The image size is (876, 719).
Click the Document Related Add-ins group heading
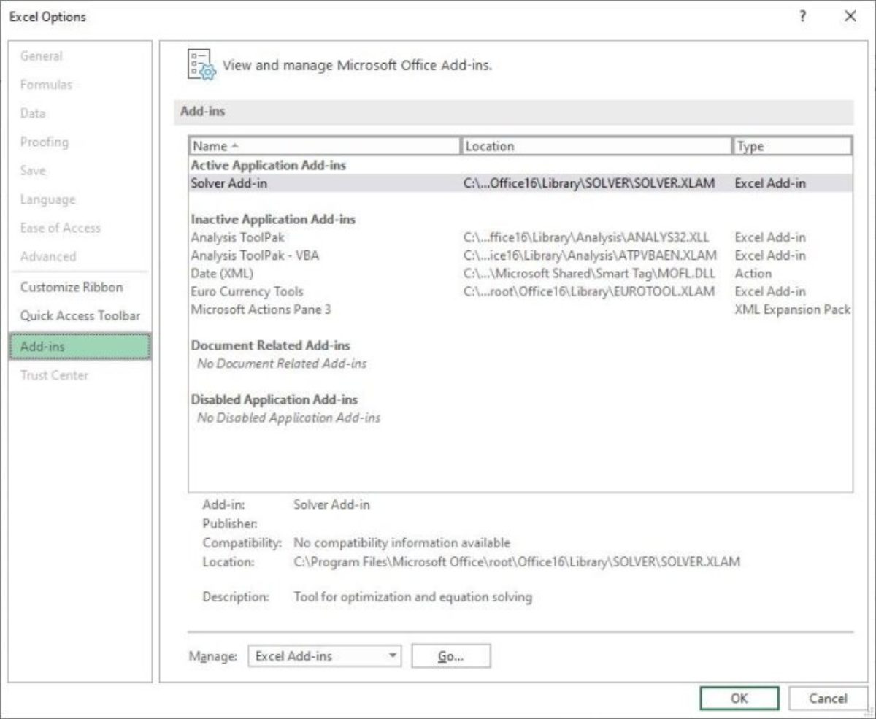pos(271,345)
